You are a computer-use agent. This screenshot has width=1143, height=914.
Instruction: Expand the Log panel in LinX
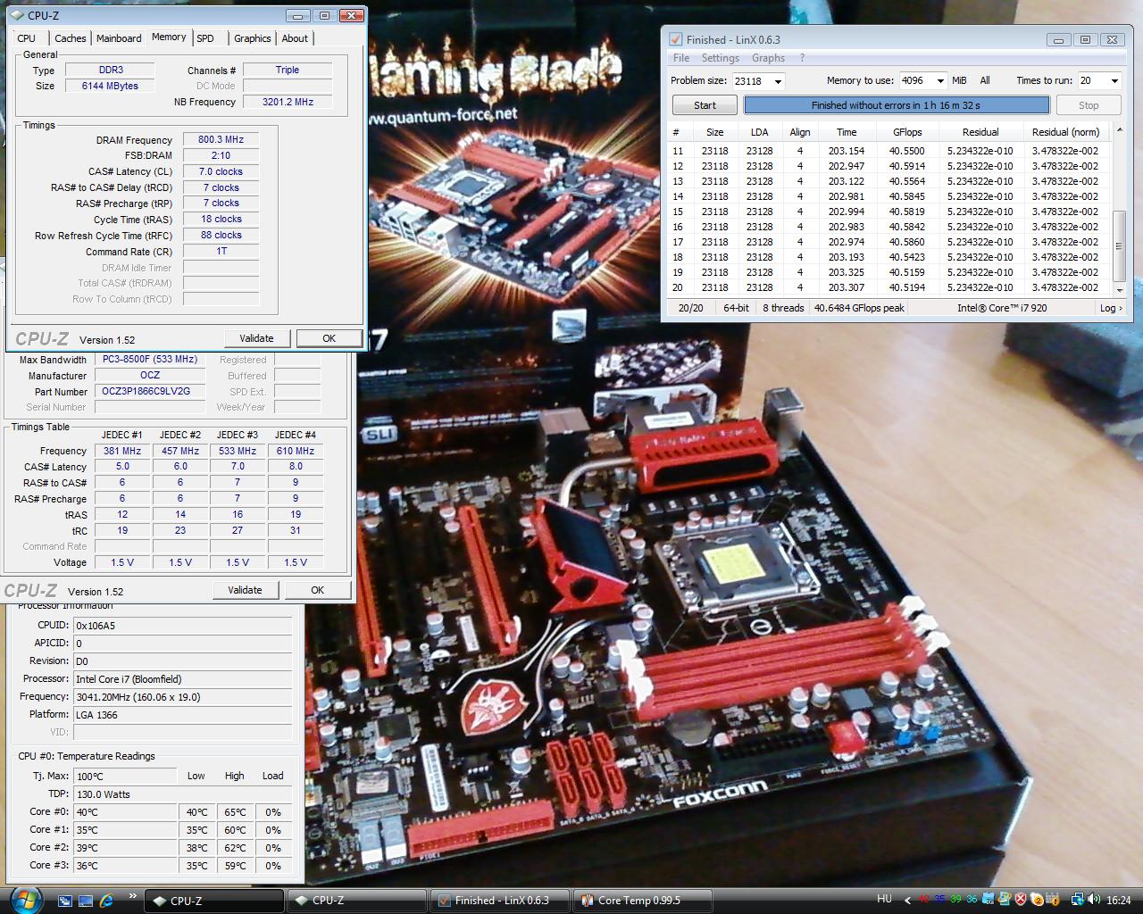click(x=1111, y=308)
